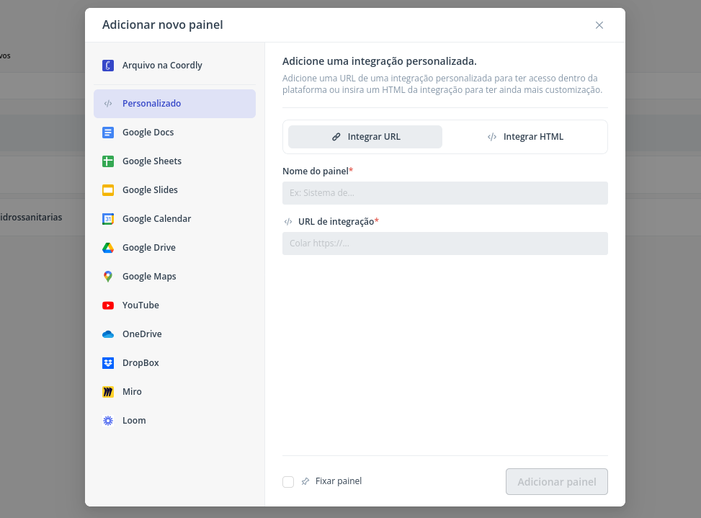This screenshot has height=518, width=701.
Task: Select Loom integration
Action: (x=175, y=421)
